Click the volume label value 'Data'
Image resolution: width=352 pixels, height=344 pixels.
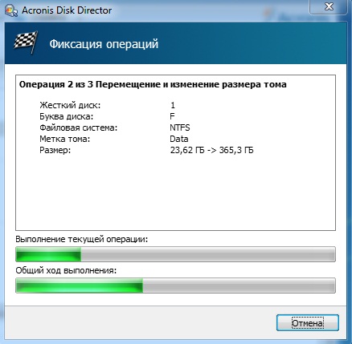[179, 139]
